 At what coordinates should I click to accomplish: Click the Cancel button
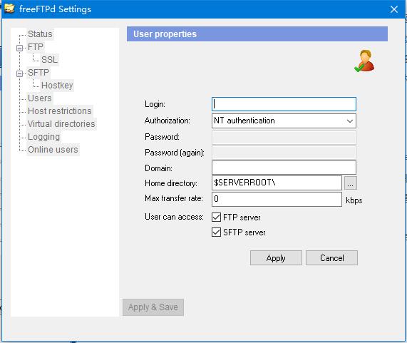331,258
